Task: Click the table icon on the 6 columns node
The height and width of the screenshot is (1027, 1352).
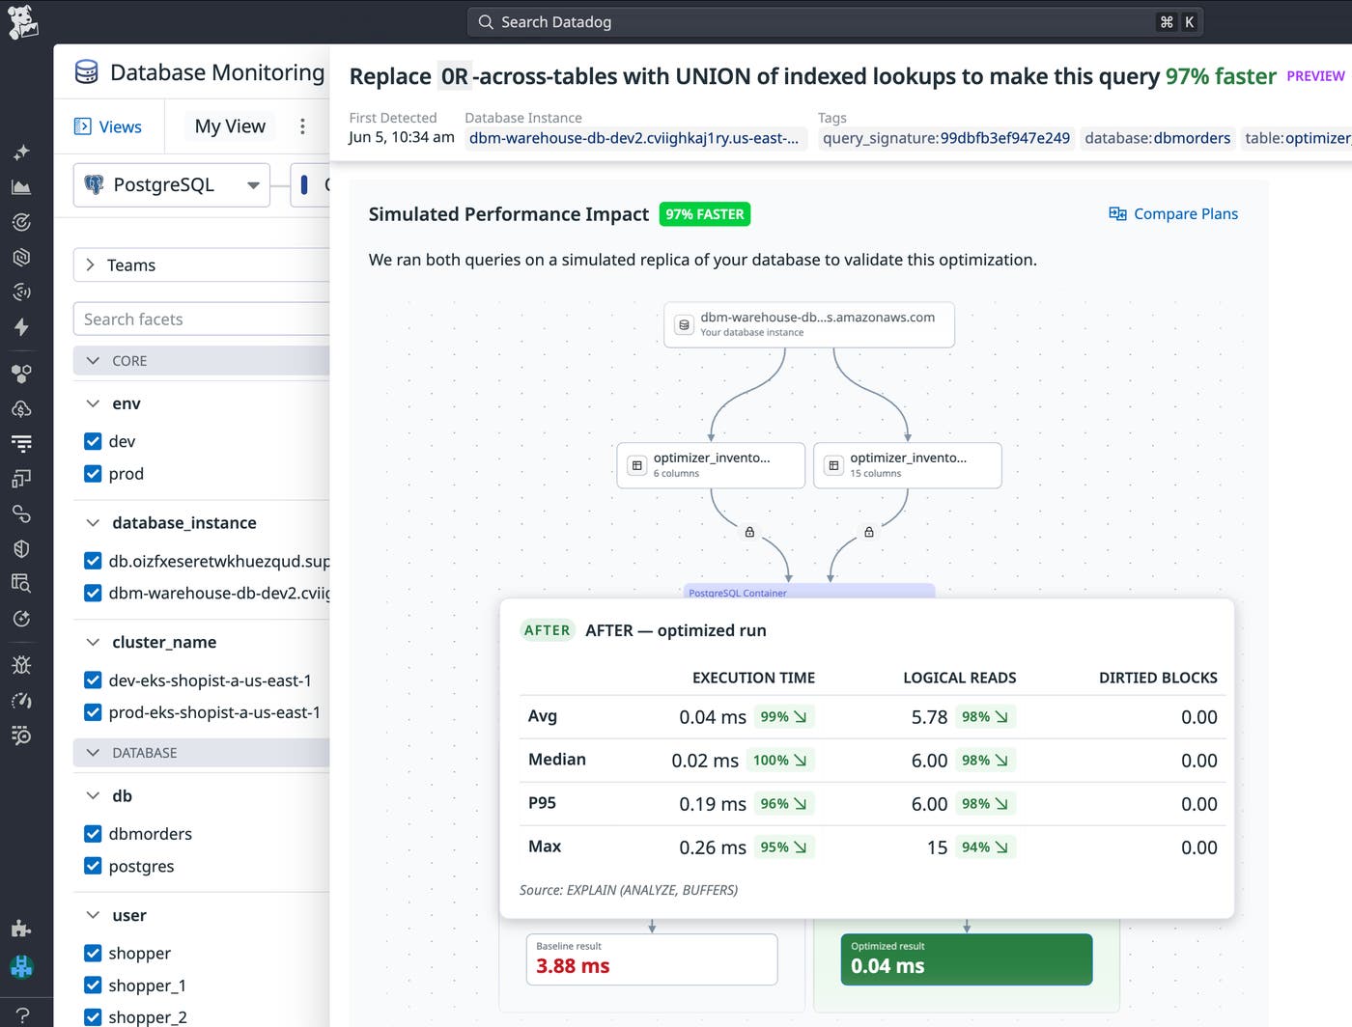Action: tap(636, 465)
